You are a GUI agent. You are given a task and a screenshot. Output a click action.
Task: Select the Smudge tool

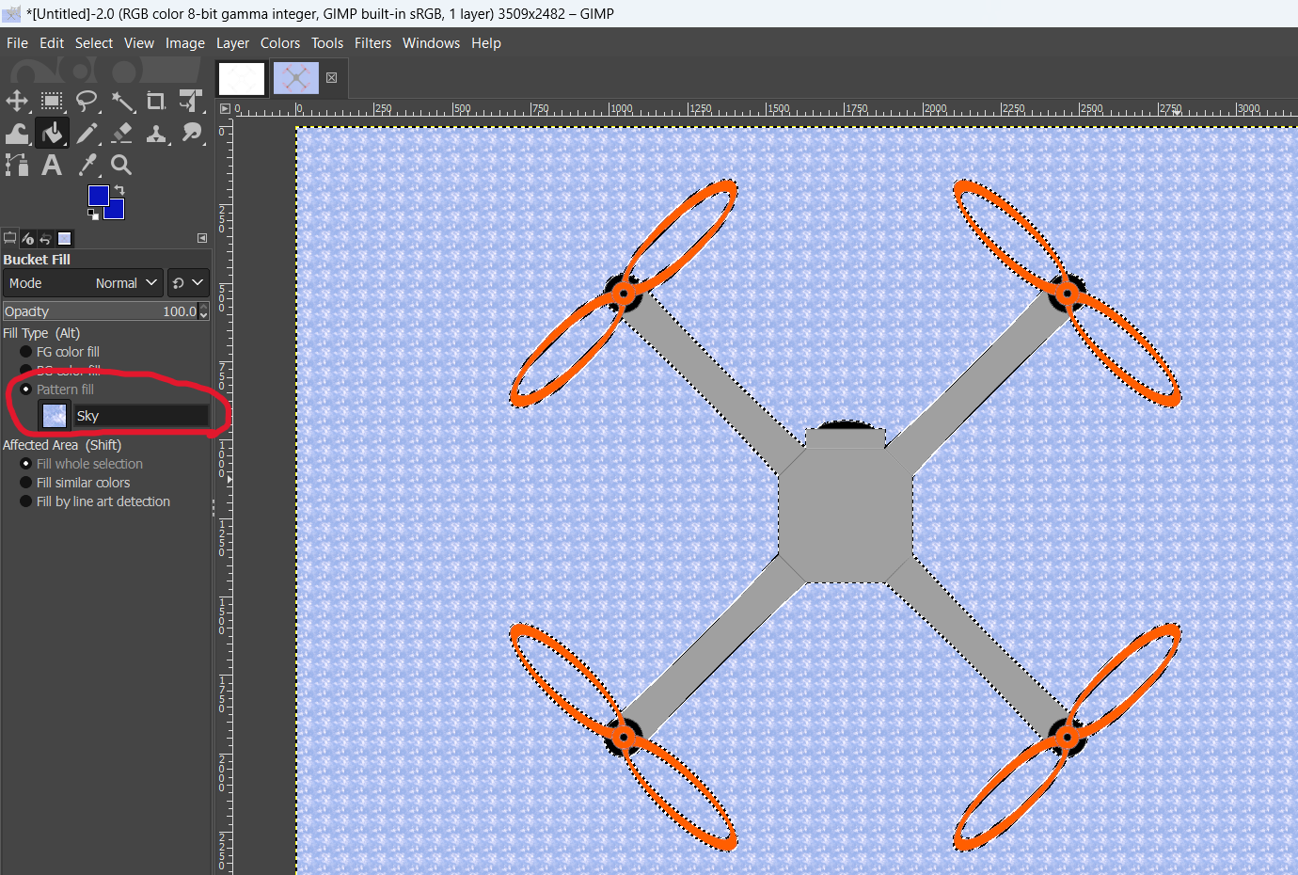coord(191,134)
